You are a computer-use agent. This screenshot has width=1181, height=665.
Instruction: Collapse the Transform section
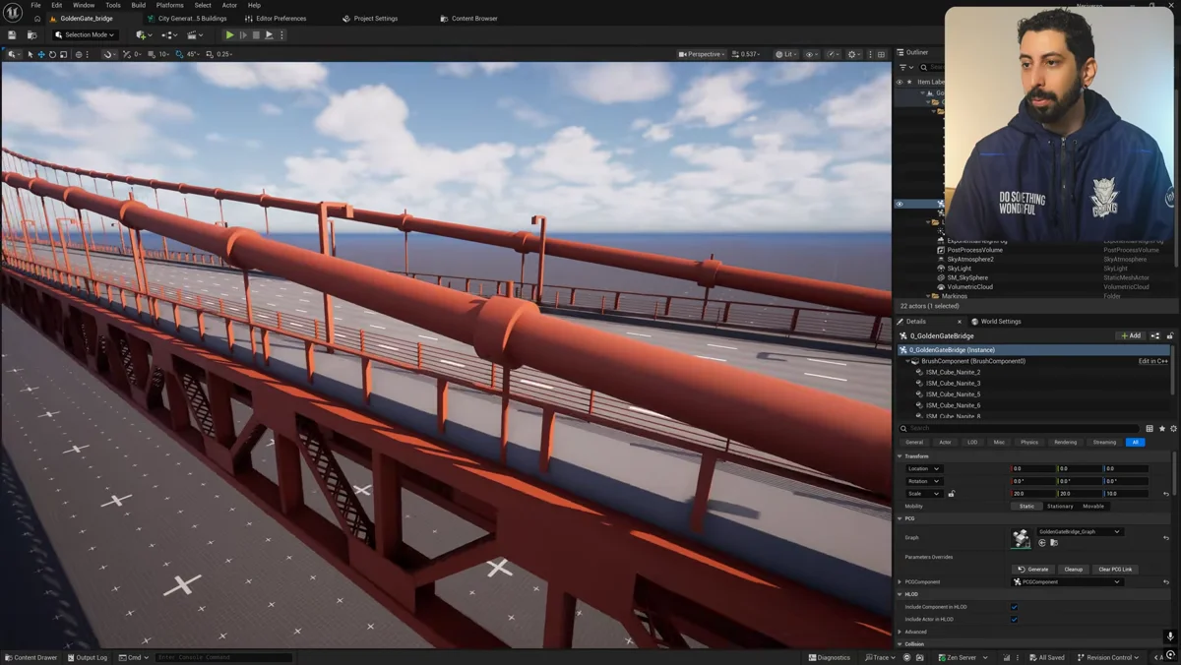(900, 456)
